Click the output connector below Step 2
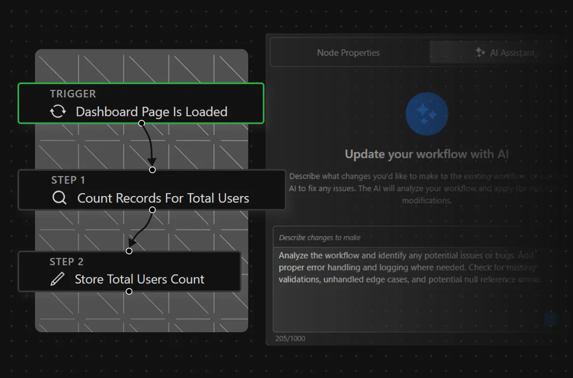Screen dimensions: 573x378 129,291
